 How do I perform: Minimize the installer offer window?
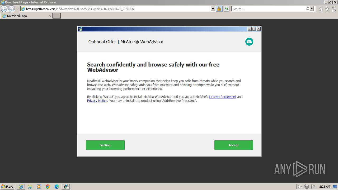[x=249, y=29]
